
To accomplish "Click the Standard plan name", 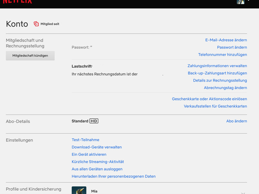I will pos(80,121).
